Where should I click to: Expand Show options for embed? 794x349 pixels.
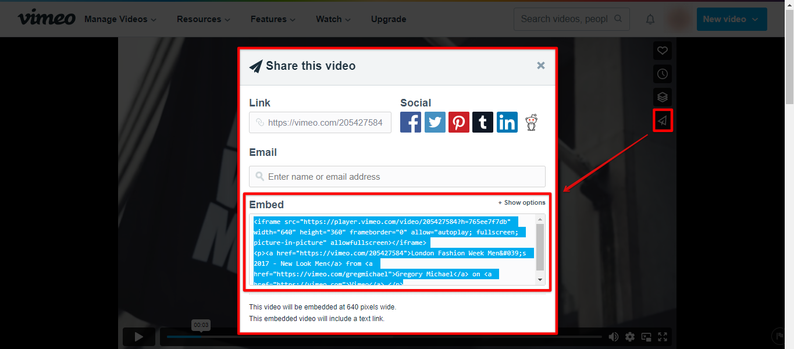[x=522, y=202]
